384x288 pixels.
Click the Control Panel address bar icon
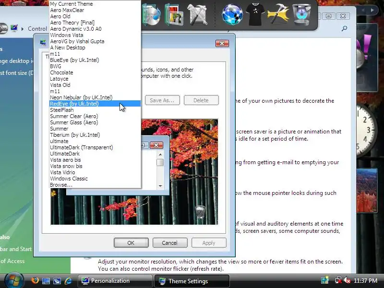tap(14, 28)
